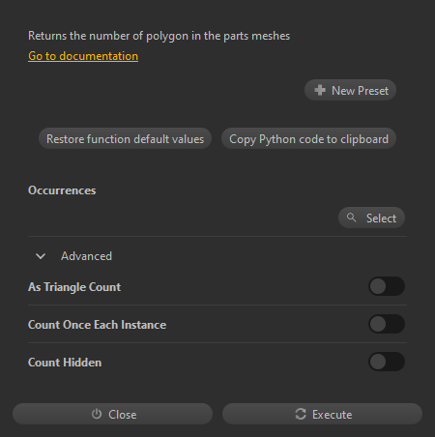Click the power icon on Close button
The height and width of the screenshot is (437, 435).
pos(97,414)
